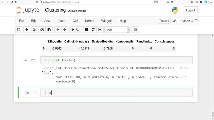
Task: Click the Homogeneity column header
Action: (x=124, y=41)
